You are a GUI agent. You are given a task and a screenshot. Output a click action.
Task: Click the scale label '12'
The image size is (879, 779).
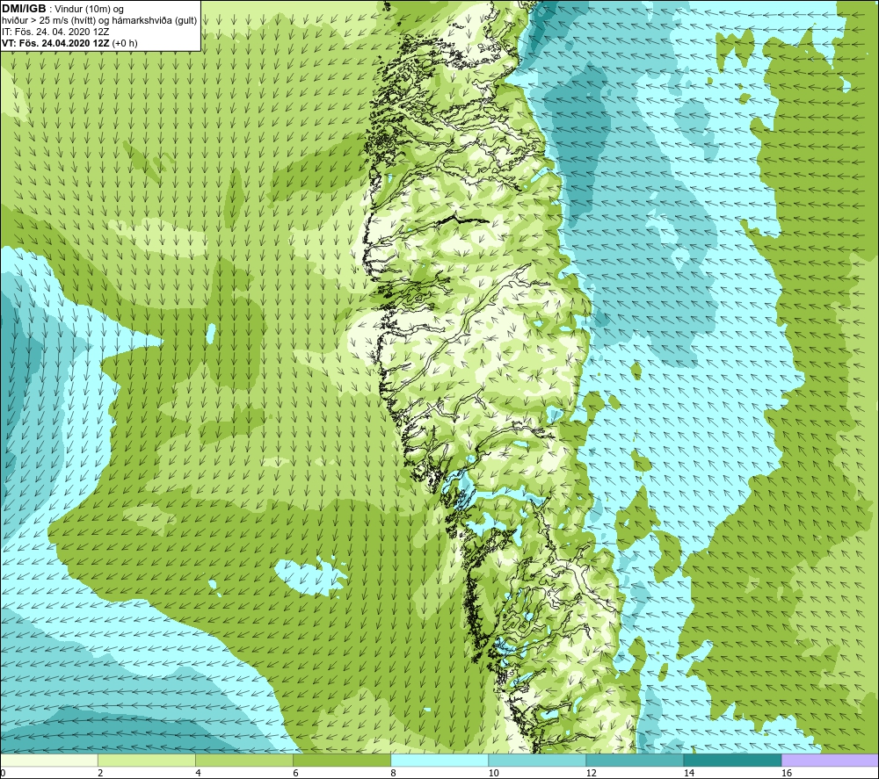point(591,773)
